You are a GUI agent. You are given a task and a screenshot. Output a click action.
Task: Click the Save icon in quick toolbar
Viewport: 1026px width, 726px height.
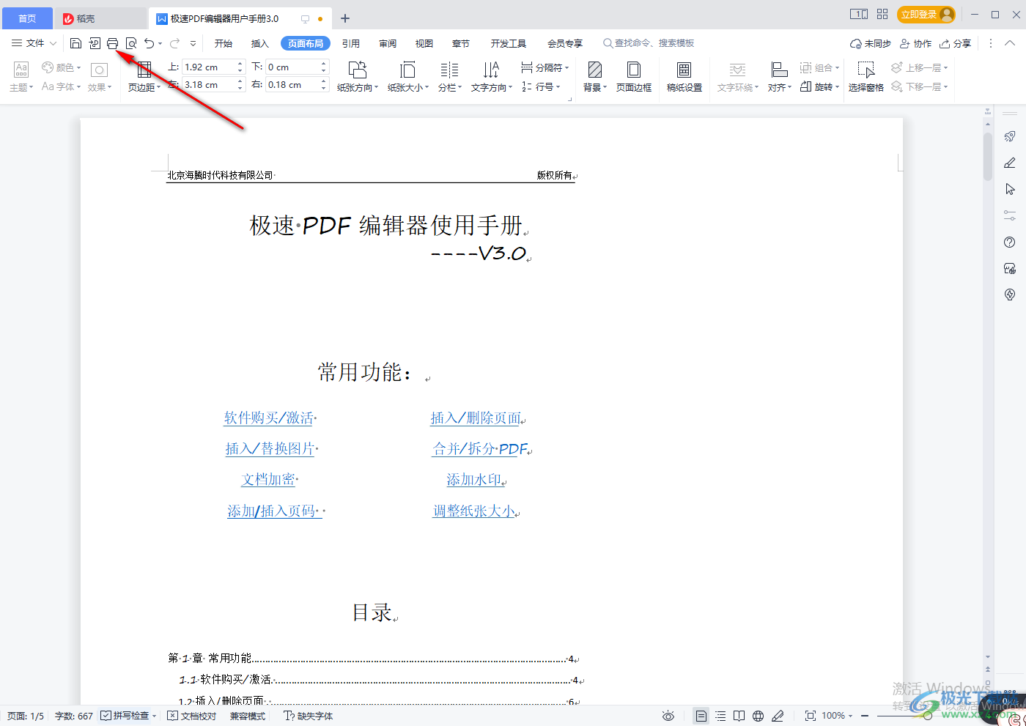click(x=75, y=43)
